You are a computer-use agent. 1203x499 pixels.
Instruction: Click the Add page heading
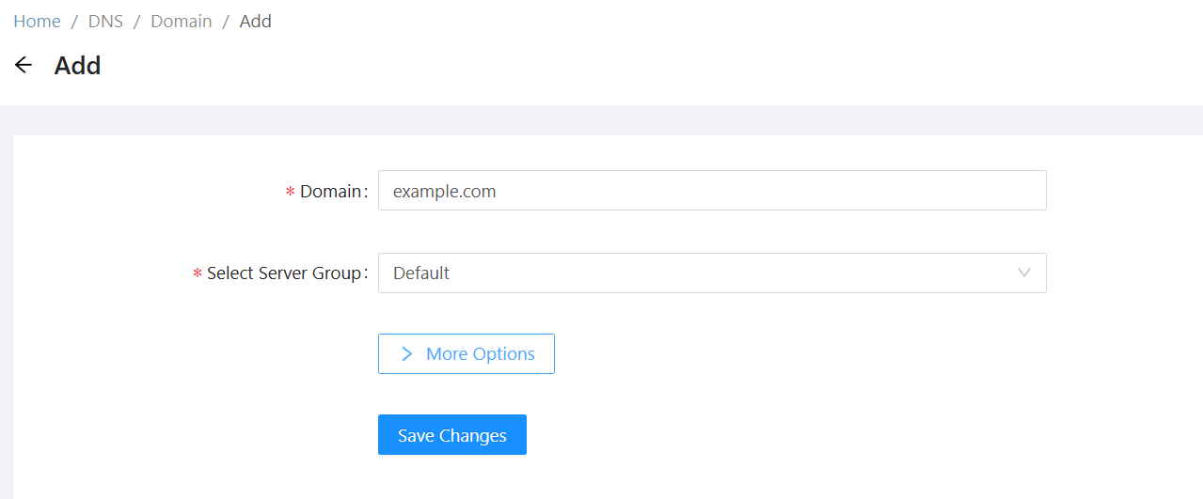click(78, 66)
